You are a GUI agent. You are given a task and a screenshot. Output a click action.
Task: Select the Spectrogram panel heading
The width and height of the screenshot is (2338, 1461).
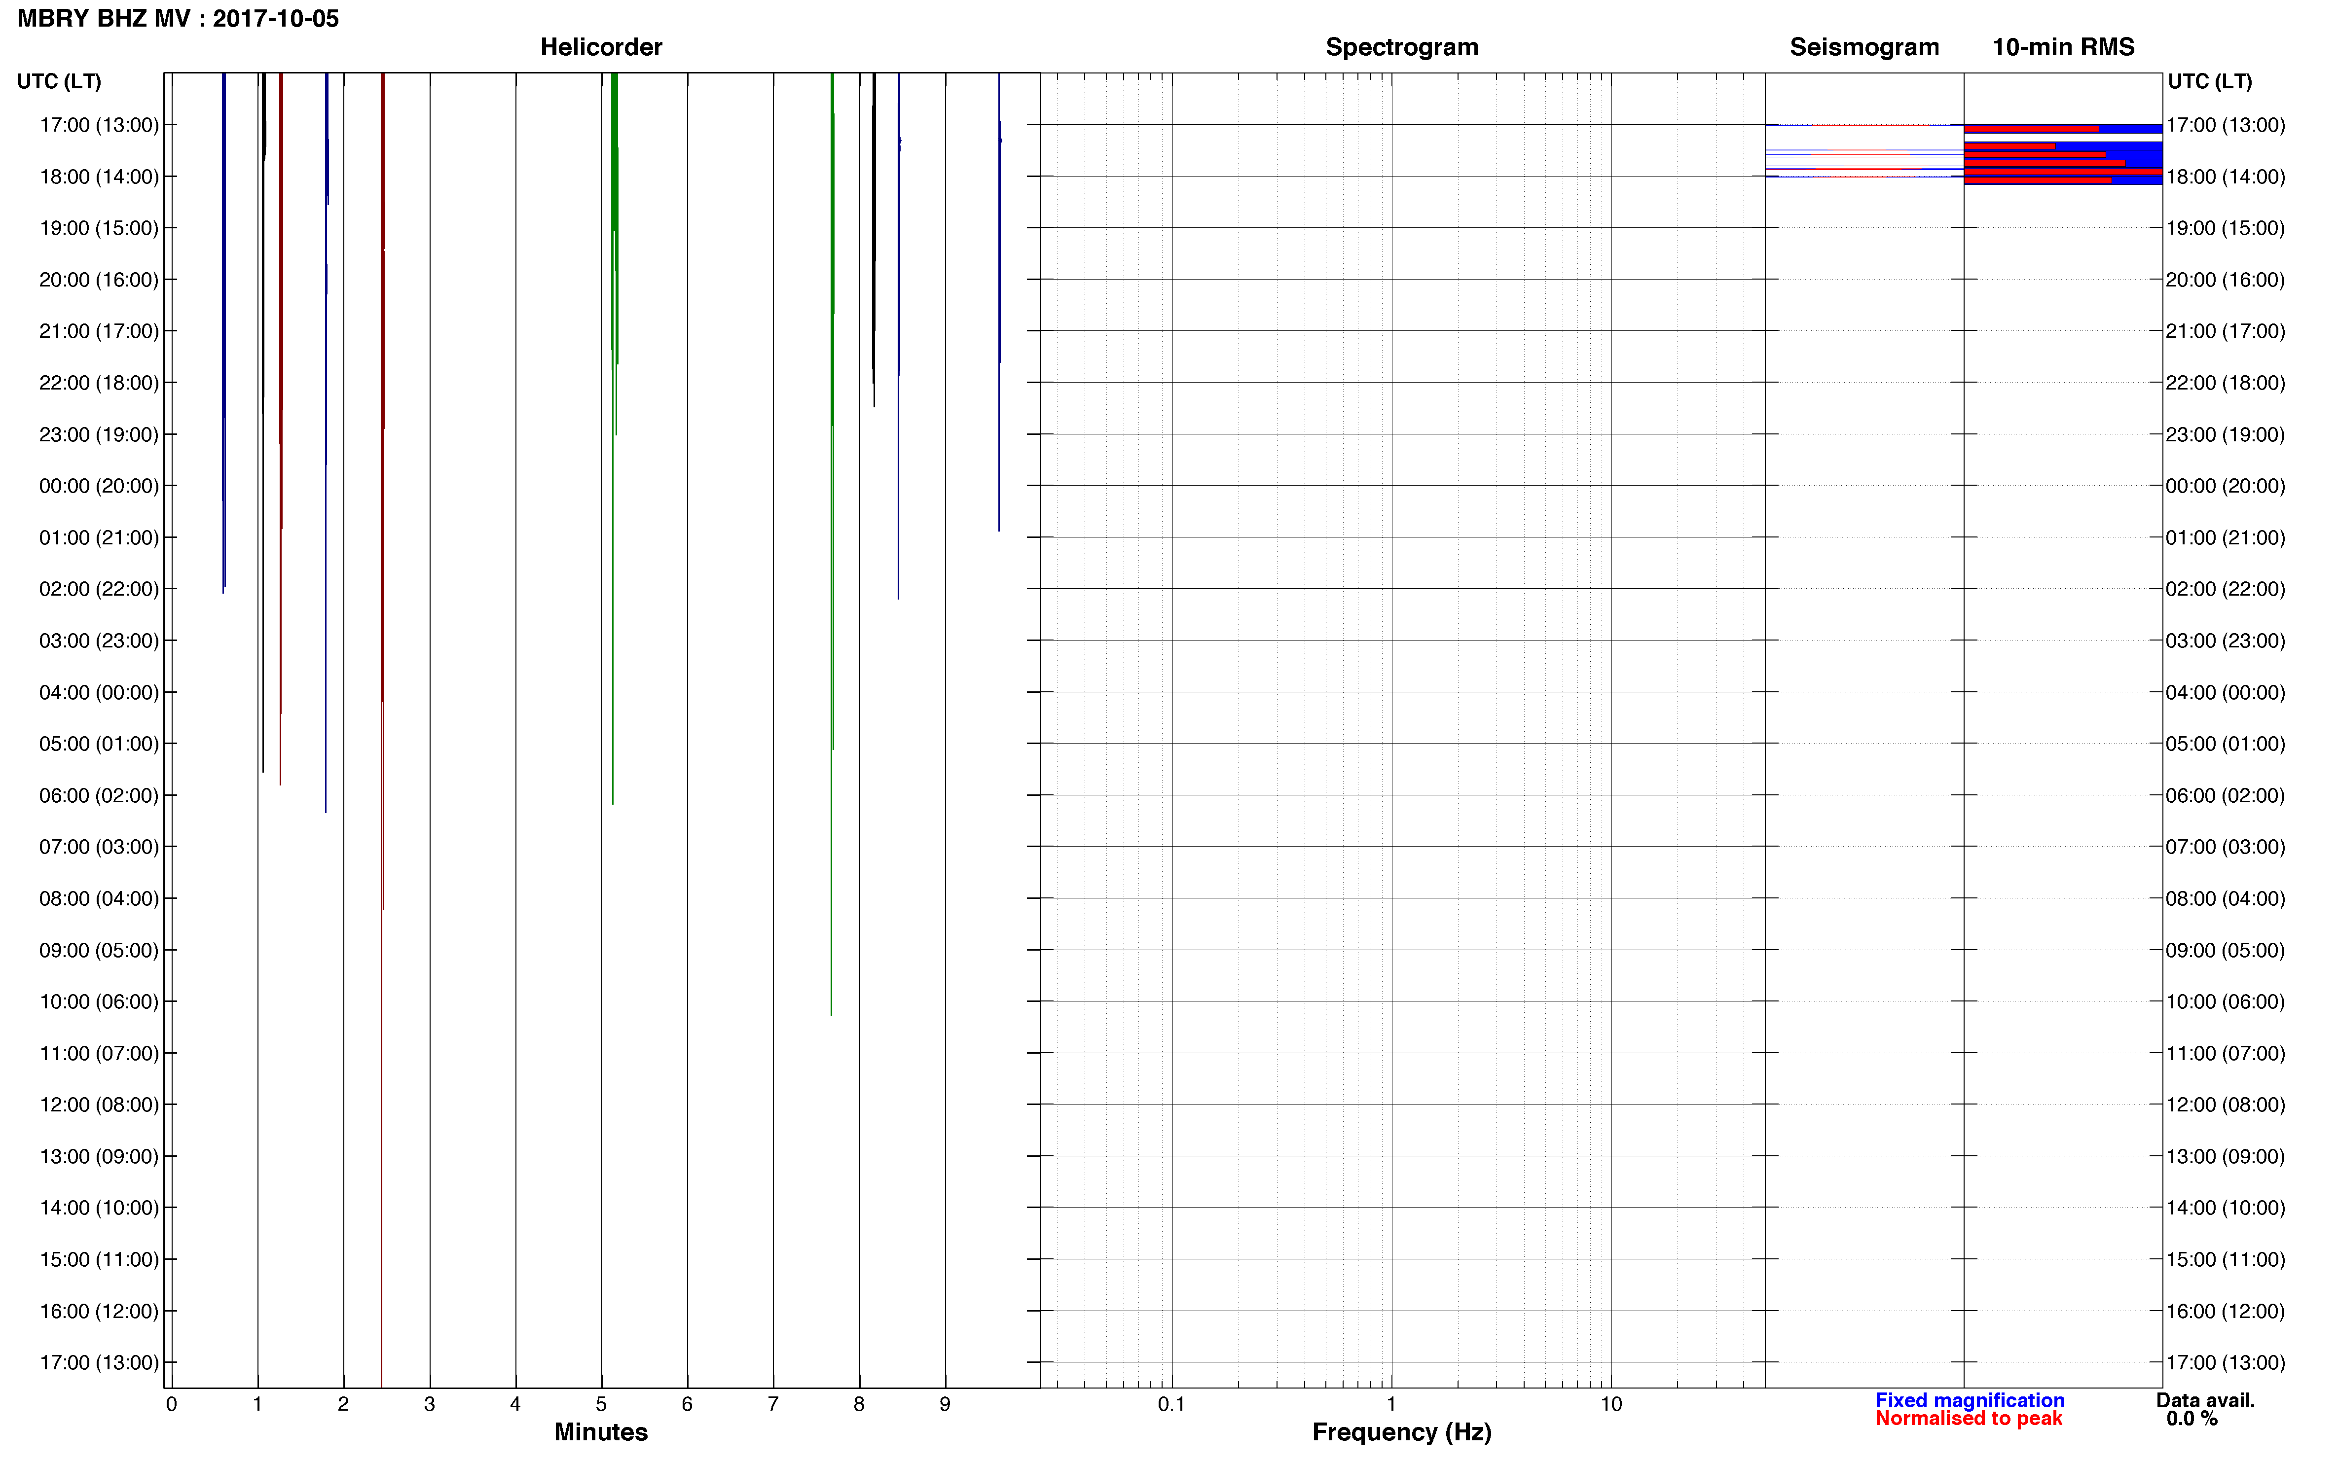1401,46
